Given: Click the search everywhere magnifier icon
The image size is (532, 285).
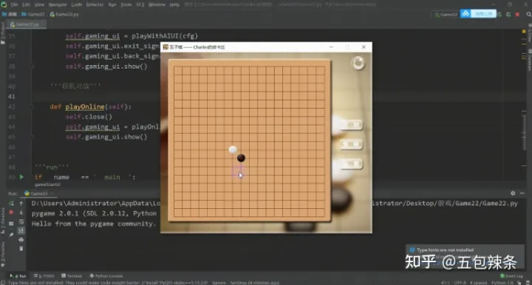Looking at the screenshot, I should tap(528, 14).
